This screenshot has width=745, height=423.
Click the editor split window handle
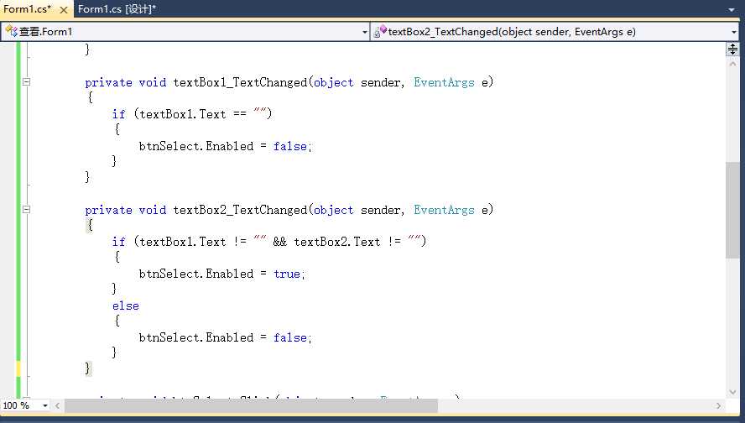point(732,49)
